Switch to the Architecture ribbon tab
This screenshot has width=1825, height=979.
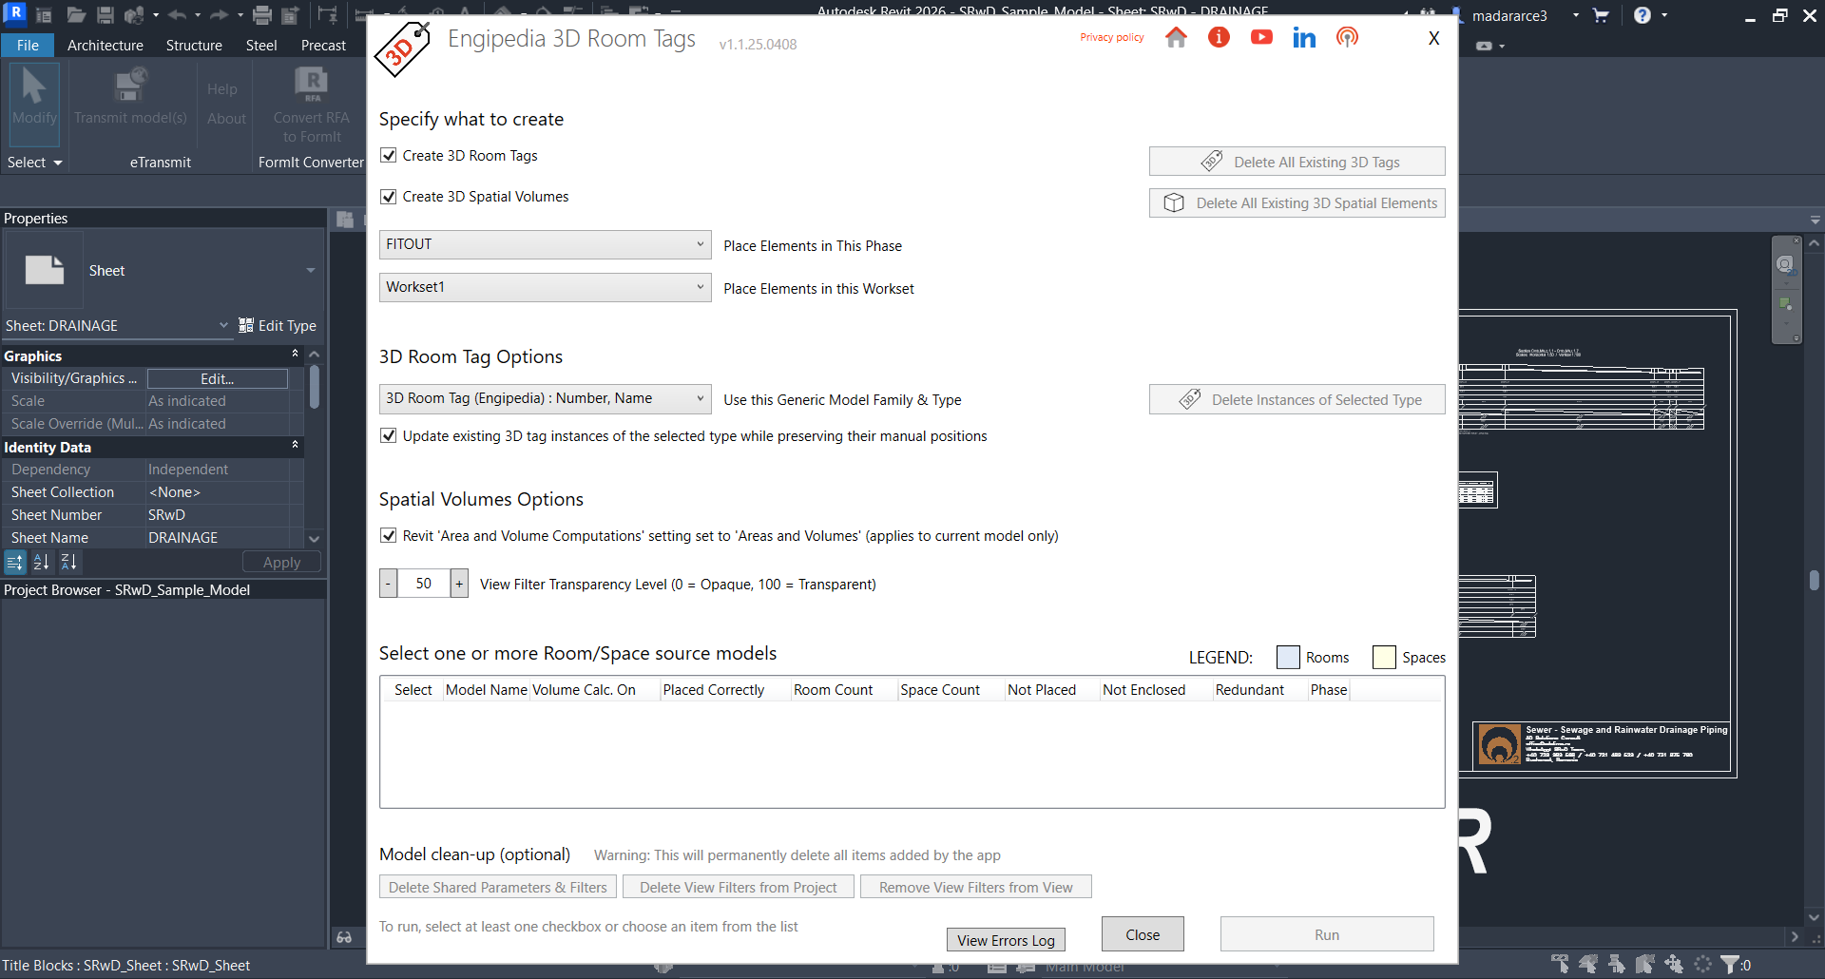(106, 45)
